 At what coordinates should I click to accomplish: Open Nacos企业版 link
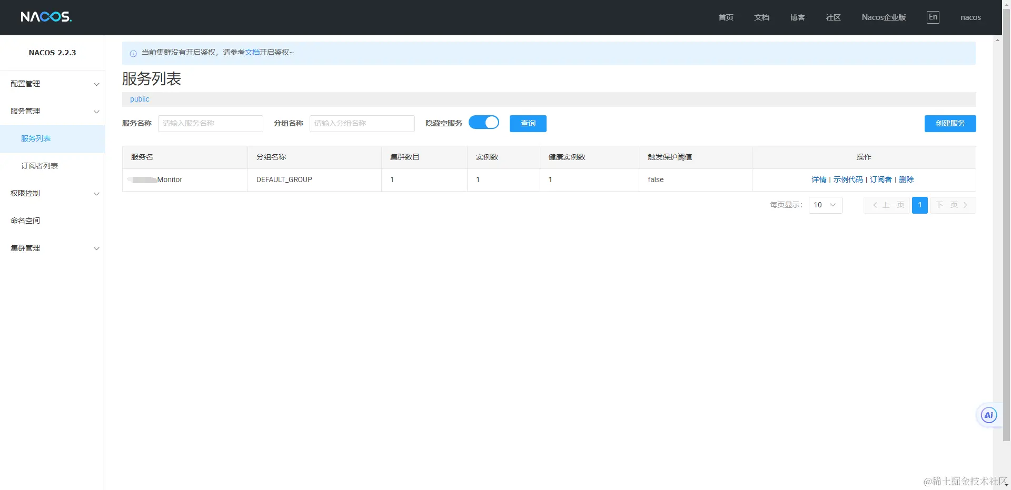click(884, 17)
